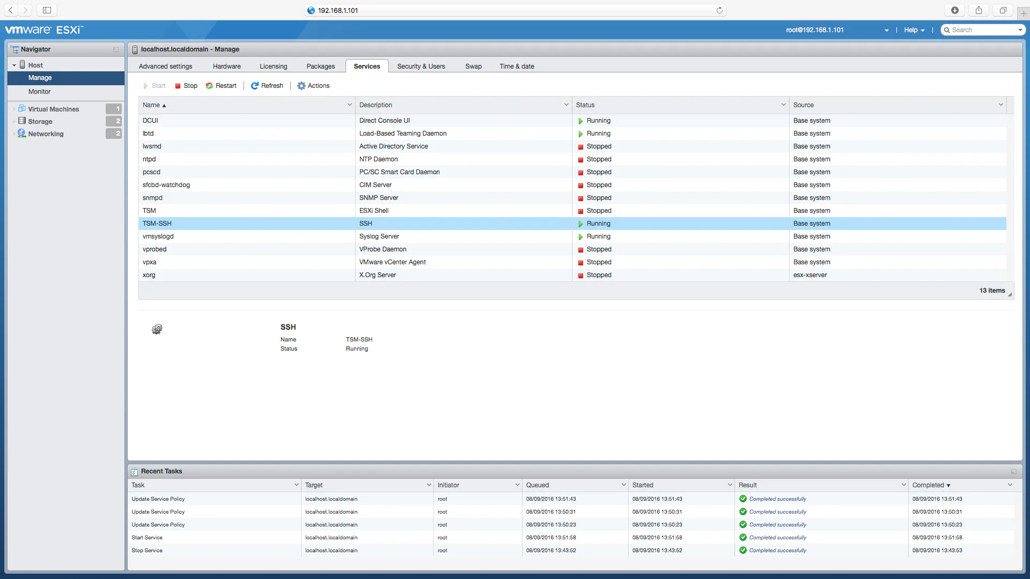Switch to the Hardware tab

(227, 66)
